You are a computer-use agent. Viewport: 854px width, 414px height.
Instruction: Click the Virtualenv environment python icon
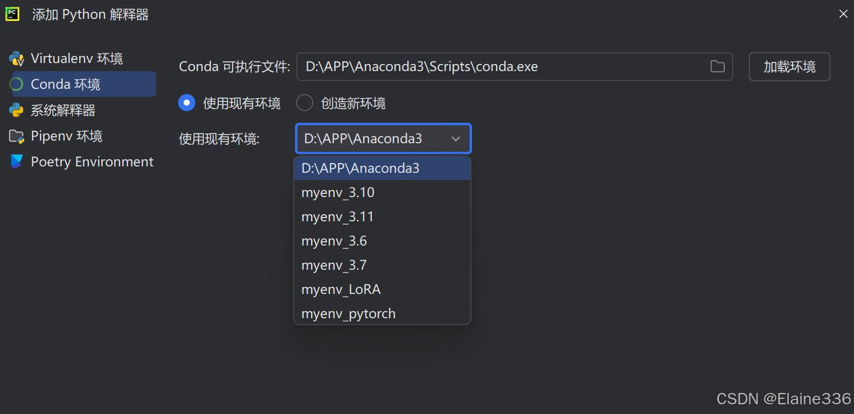17,59
